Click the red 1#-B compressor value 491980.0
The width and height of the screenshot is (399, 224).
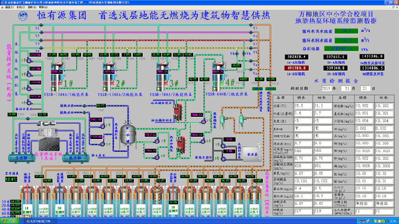coord(298,68)
